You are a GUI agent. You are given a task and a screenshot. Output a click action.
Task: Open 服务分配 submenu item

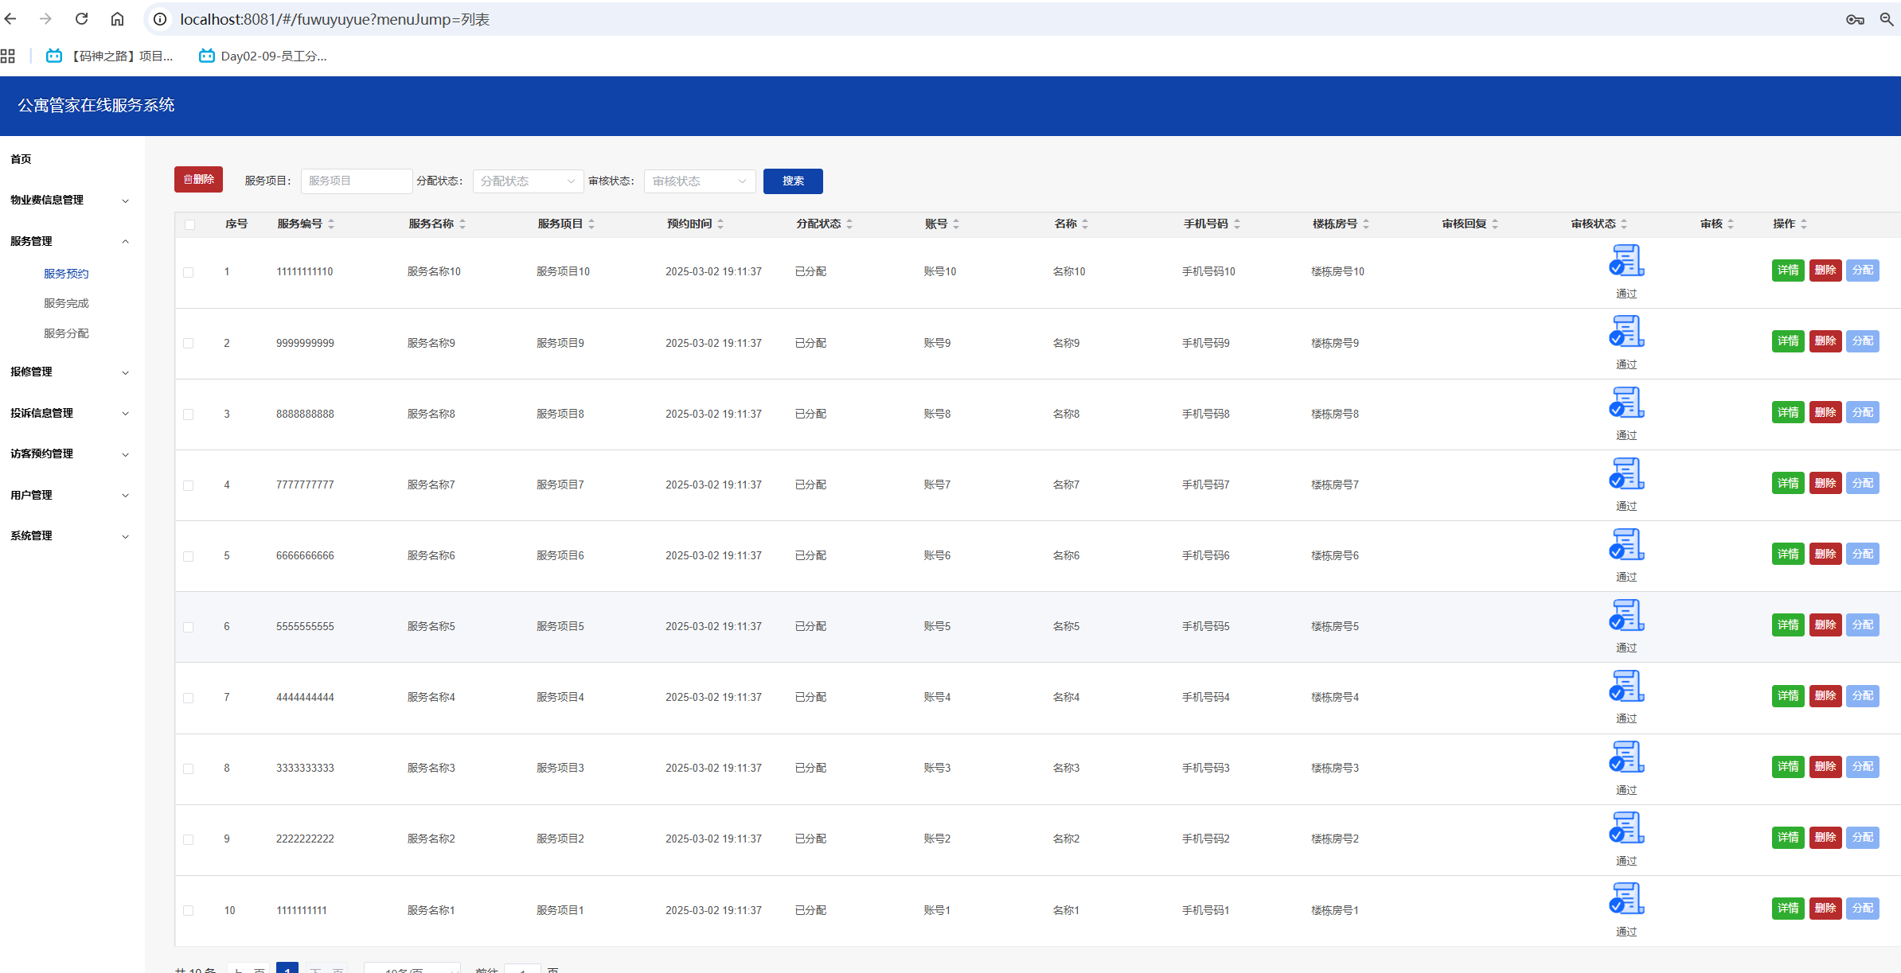tap(66, 333)
